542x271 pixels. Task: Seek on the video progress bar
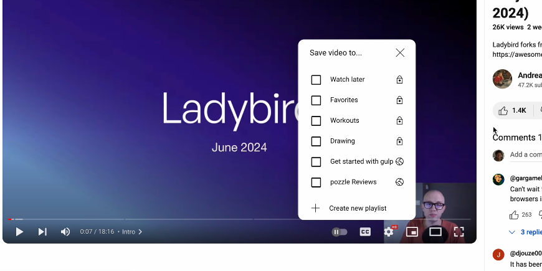(239, 219)
